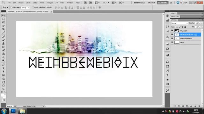Select the Clone Stamp tool
Image resolution: width=204 pixels, height=114 pixels.
pyautogui.click(x=4, y=43)
